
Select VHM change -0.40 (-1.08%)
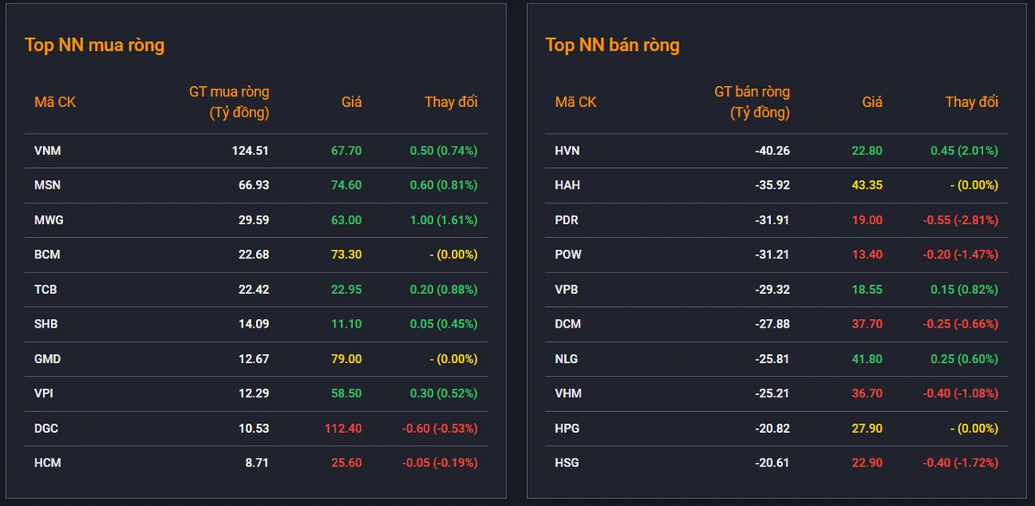961,393
